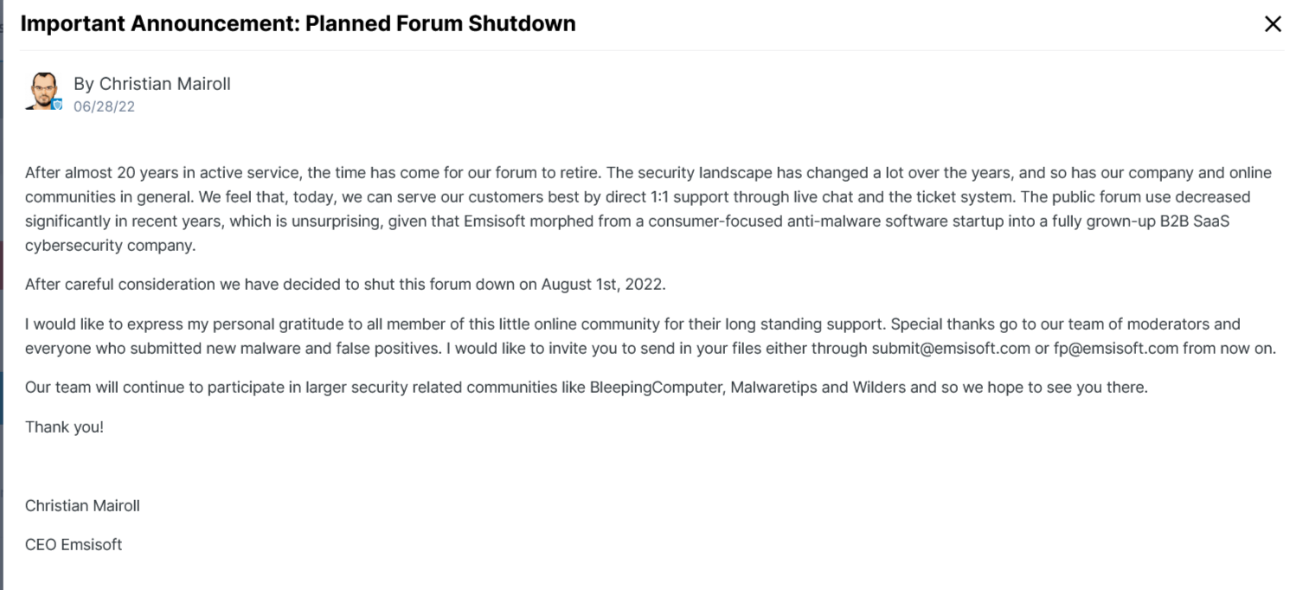Click Christian Mairoll's avatar picture
The width and height of the screenshot is (1290, 590).
pyautogui.click(x=42, y=91)
